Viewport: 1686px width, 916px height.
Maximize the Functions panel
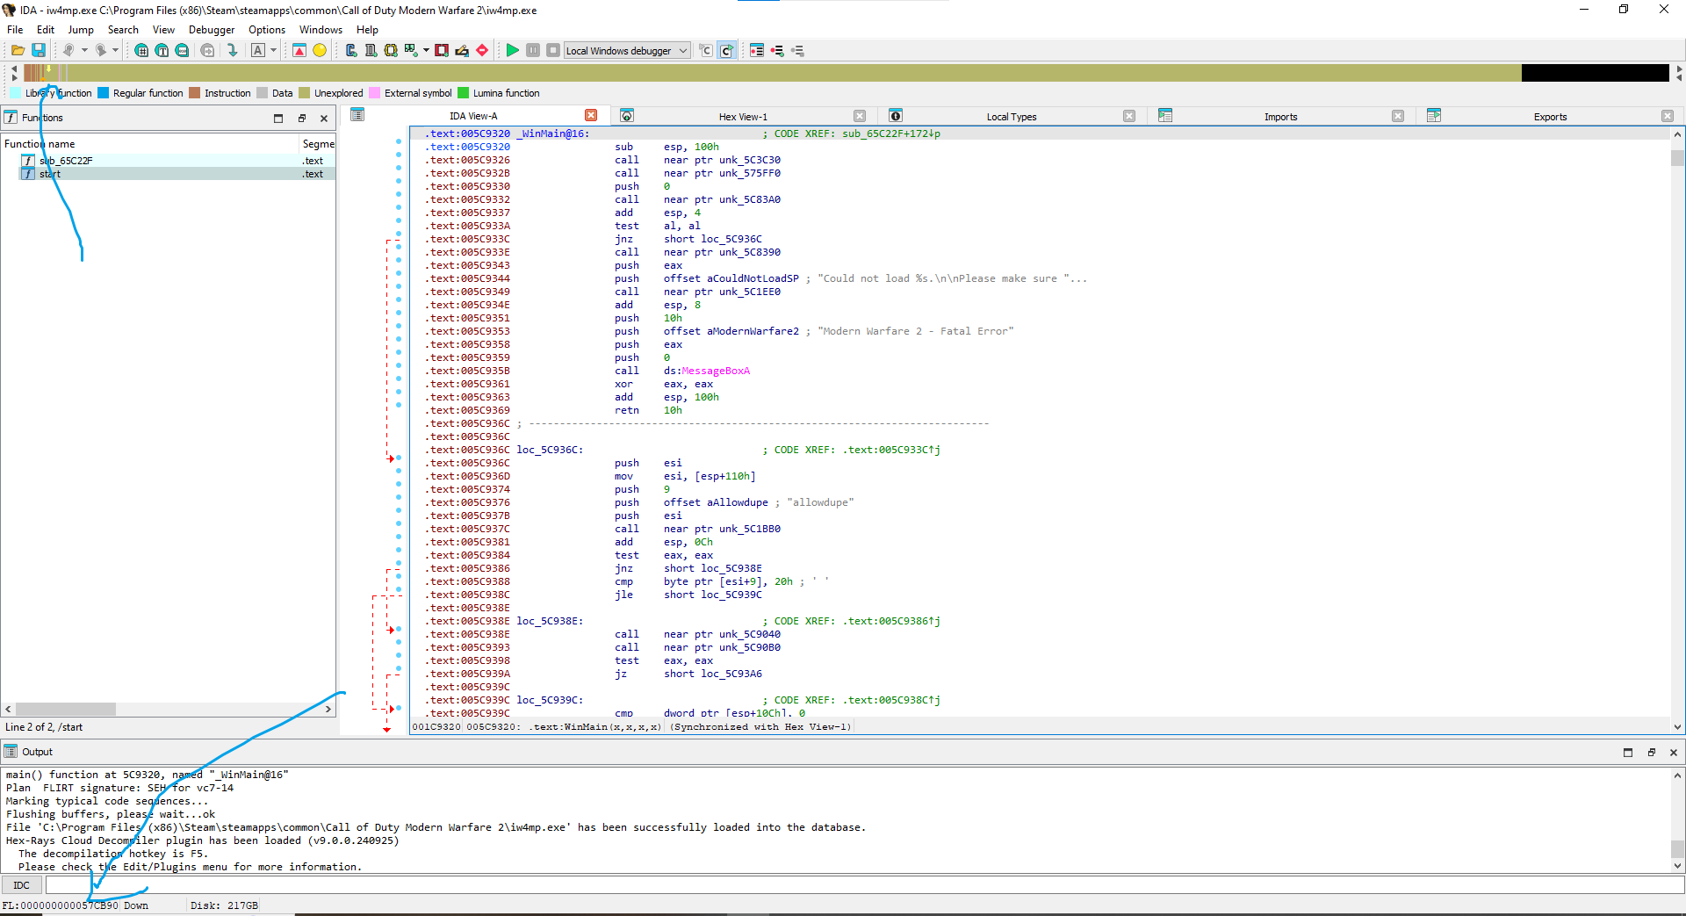coord(278,118)
